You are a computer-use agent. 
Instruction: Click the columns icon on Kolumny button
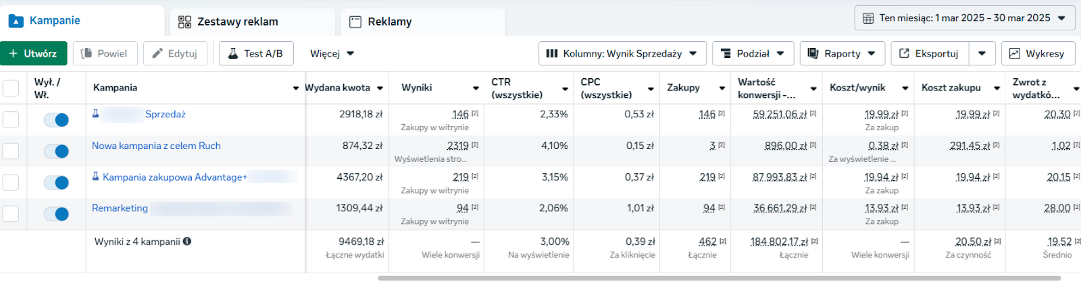(552, 53)
